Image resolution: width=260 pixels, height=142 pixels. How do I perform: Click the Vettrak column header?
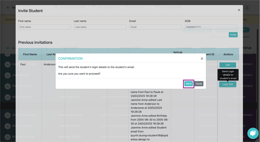click(178, 52)
